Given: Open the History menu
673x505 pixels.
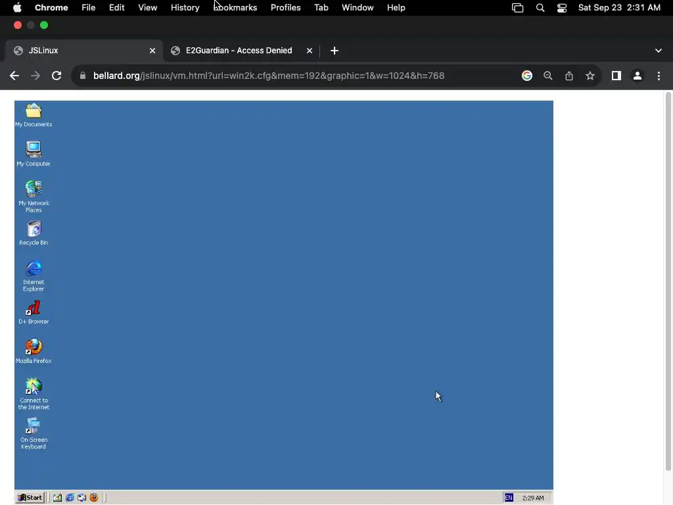Looking at the screenshot, I should click(185, 8).
